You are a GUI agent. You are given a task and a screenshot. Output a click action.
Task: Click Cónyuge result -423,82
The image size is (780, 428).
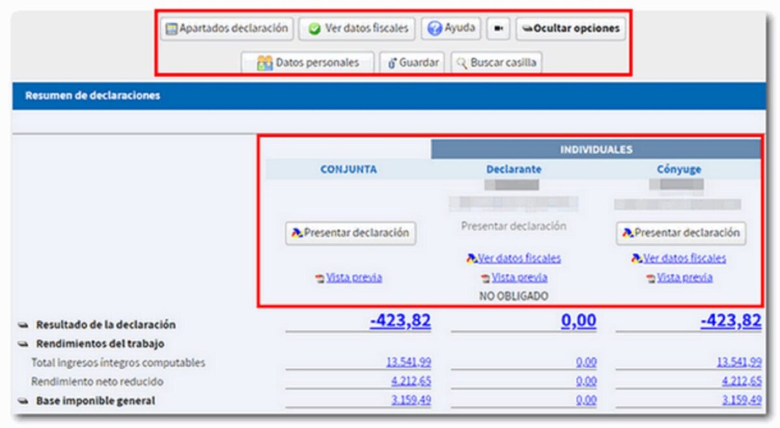coord(731,321)
